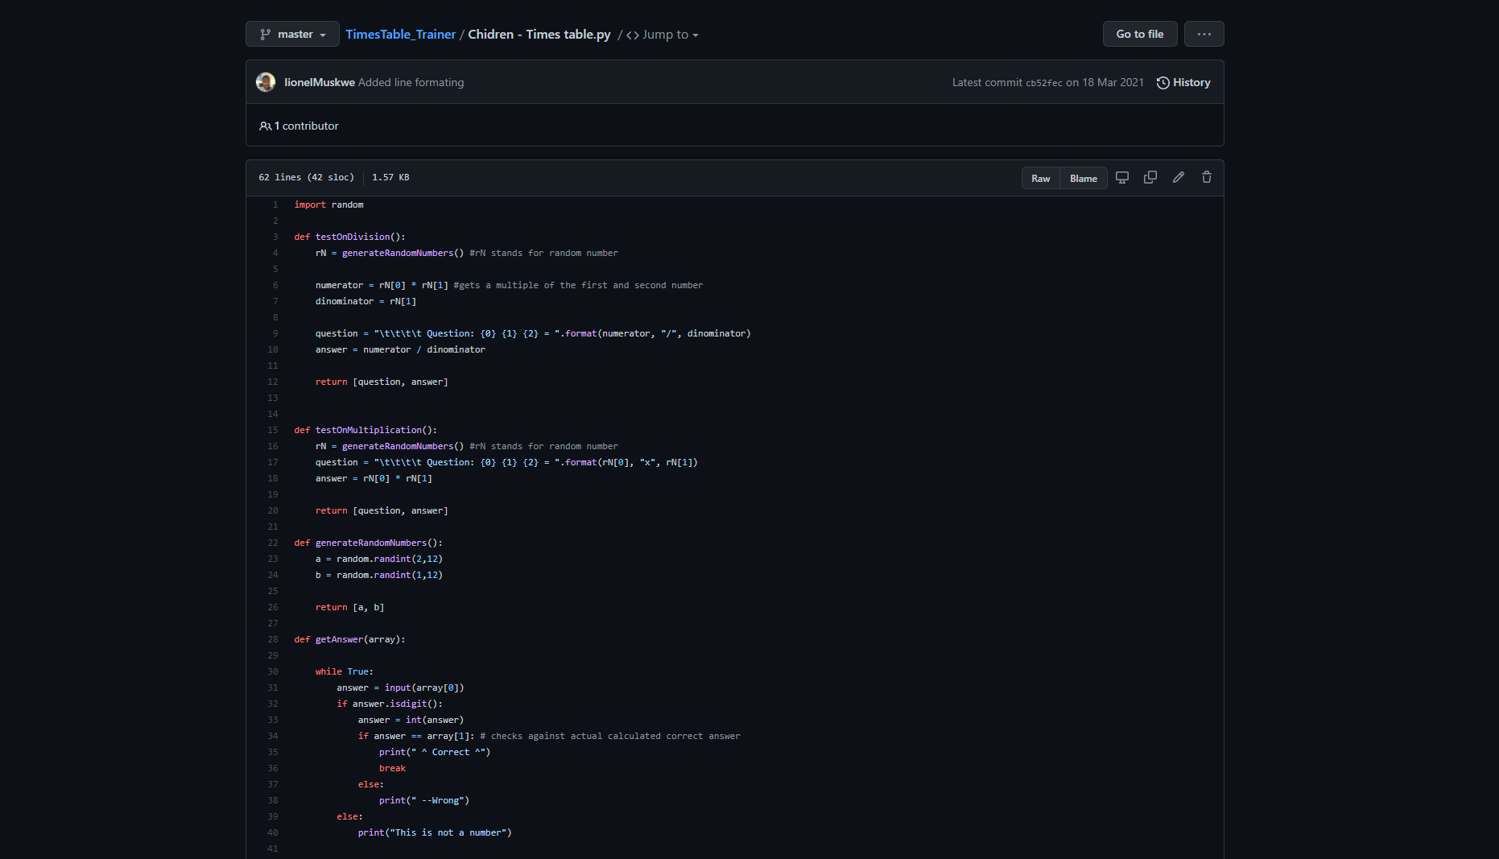Select line number 28
Image resolution: width=1499 pixels, height=859 pixels.
point(273,639)
